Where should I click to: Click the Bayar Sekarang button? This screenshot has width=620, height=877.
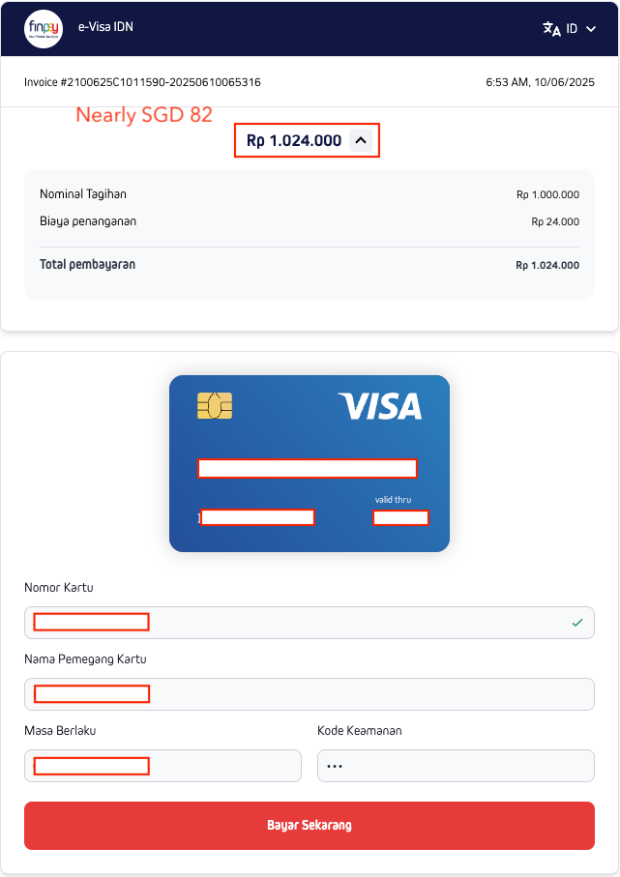(309, 826)
